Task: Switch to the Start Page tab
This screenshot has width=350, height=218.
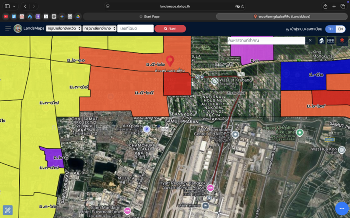Action: tap(149, 17)
